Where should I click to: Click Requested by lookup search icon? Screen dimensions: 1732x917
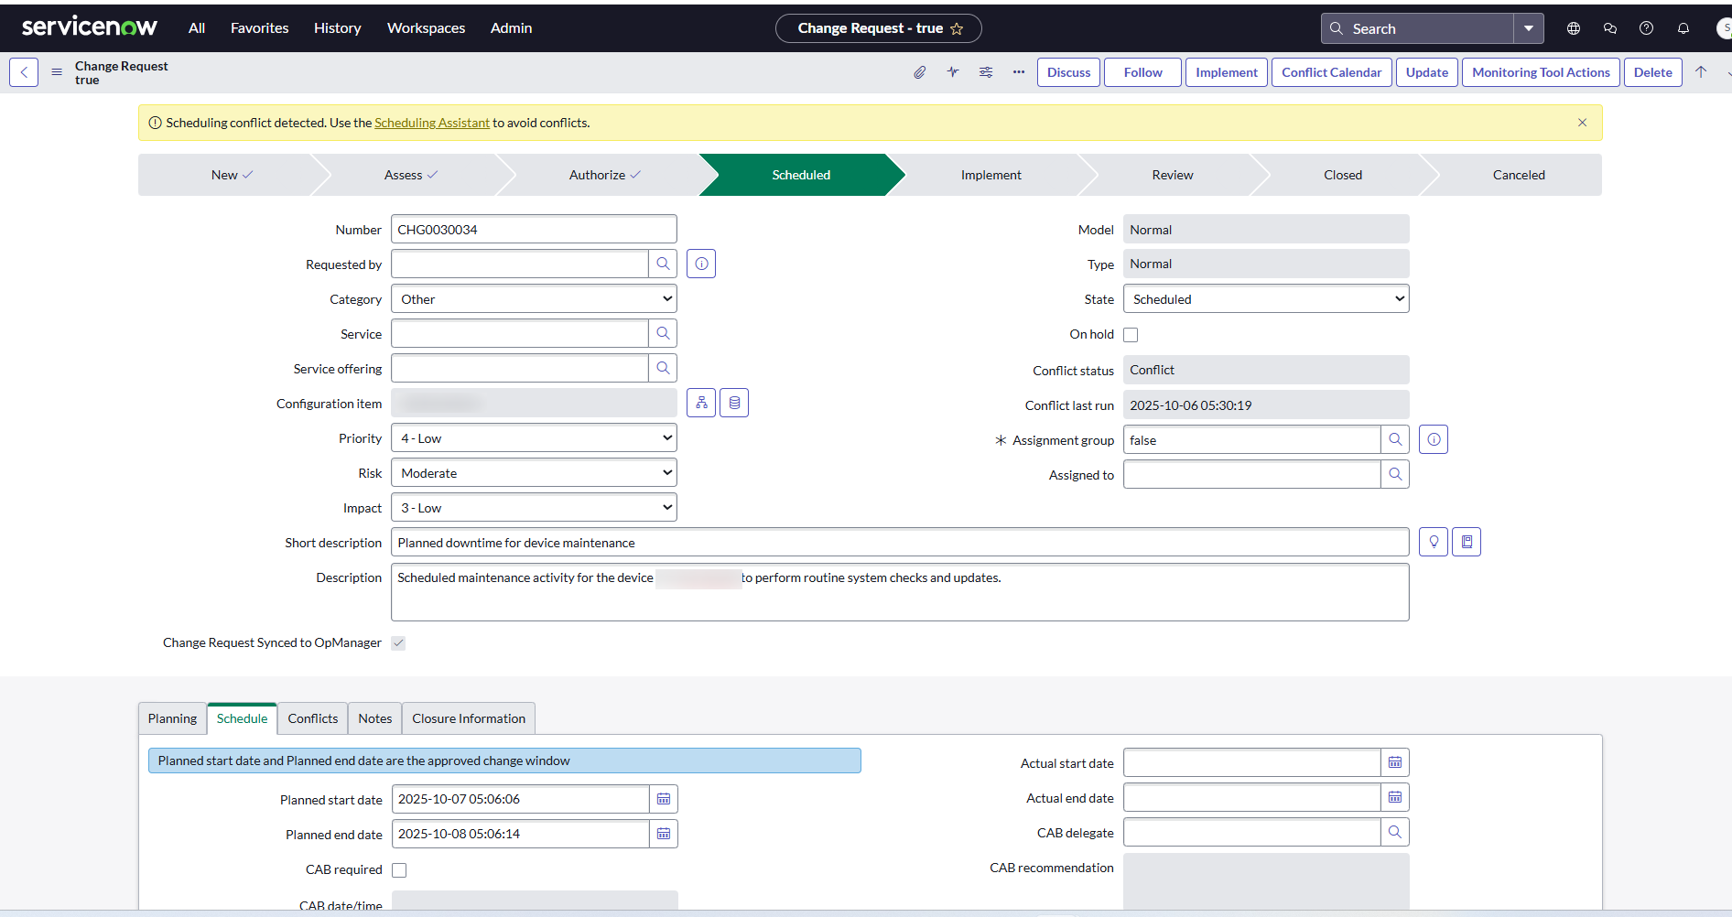pyautogui.click(x=663, y=264)
